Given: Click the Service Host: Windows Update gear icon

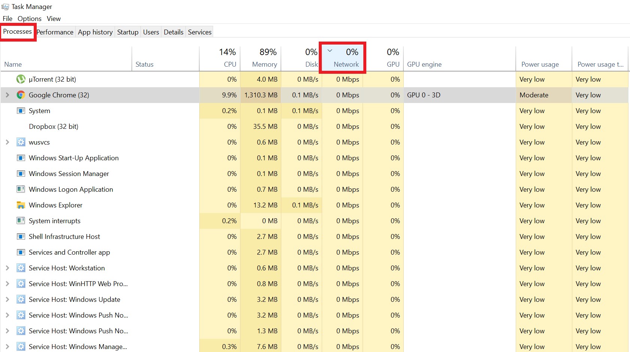Looking at the screenshot, I should point(21,299).
